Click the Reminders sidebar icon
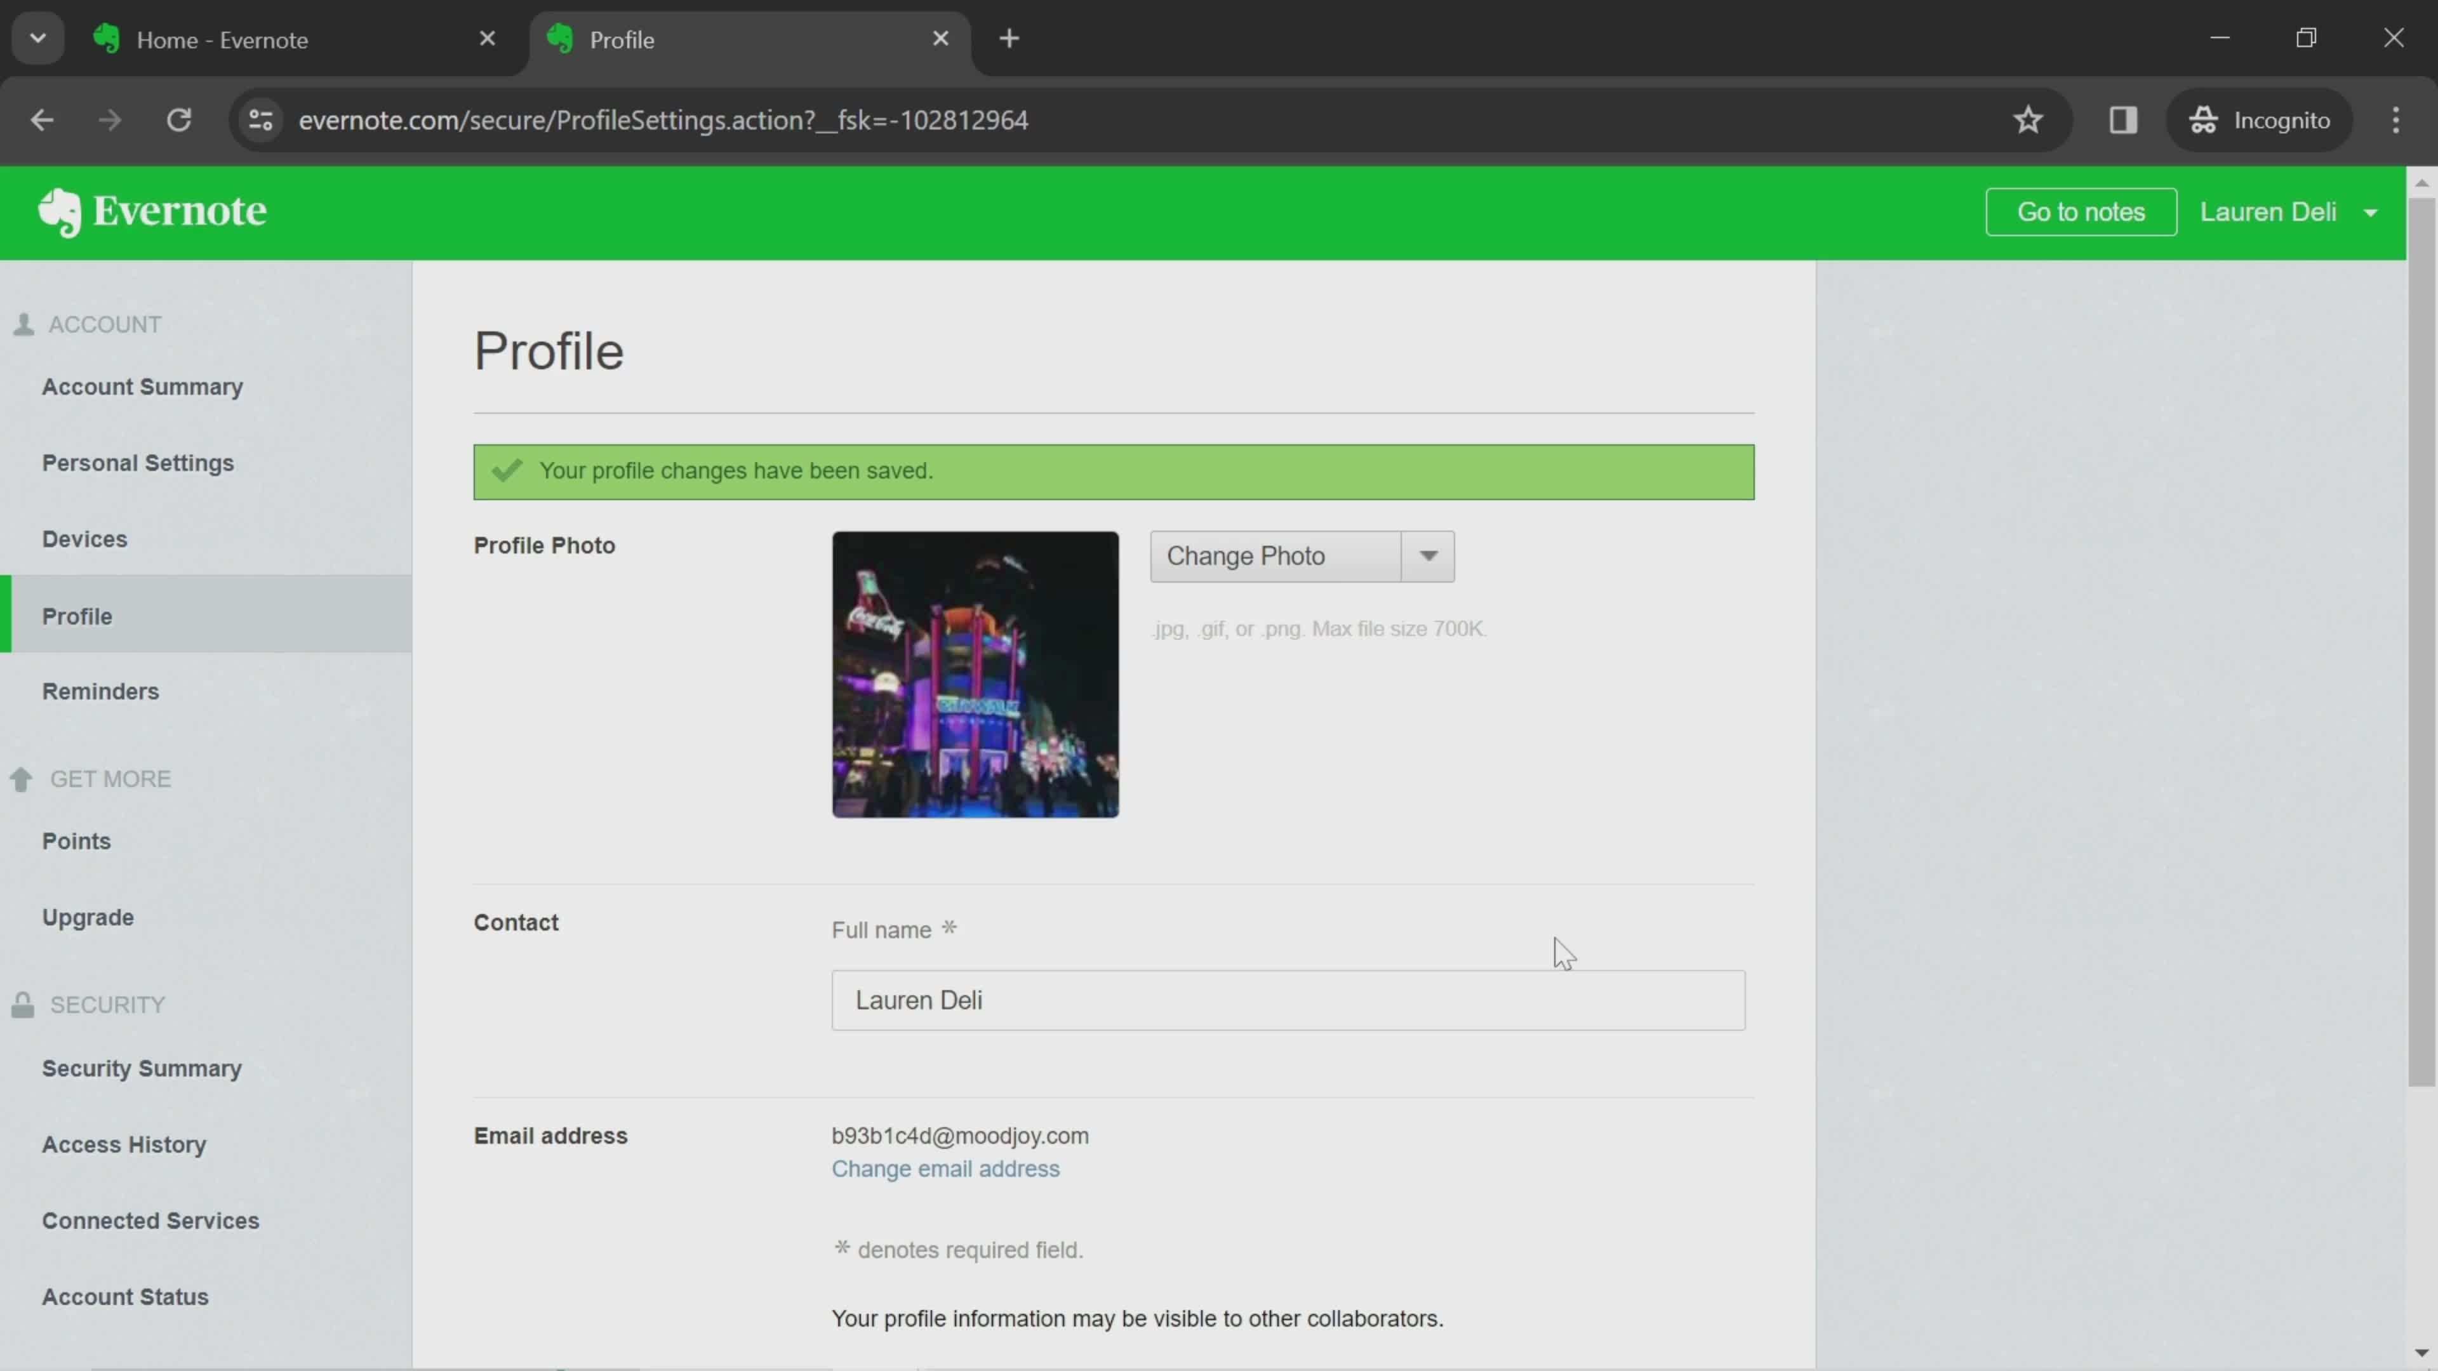The height and width of the screenshot is (1371, 2438). 100,690
